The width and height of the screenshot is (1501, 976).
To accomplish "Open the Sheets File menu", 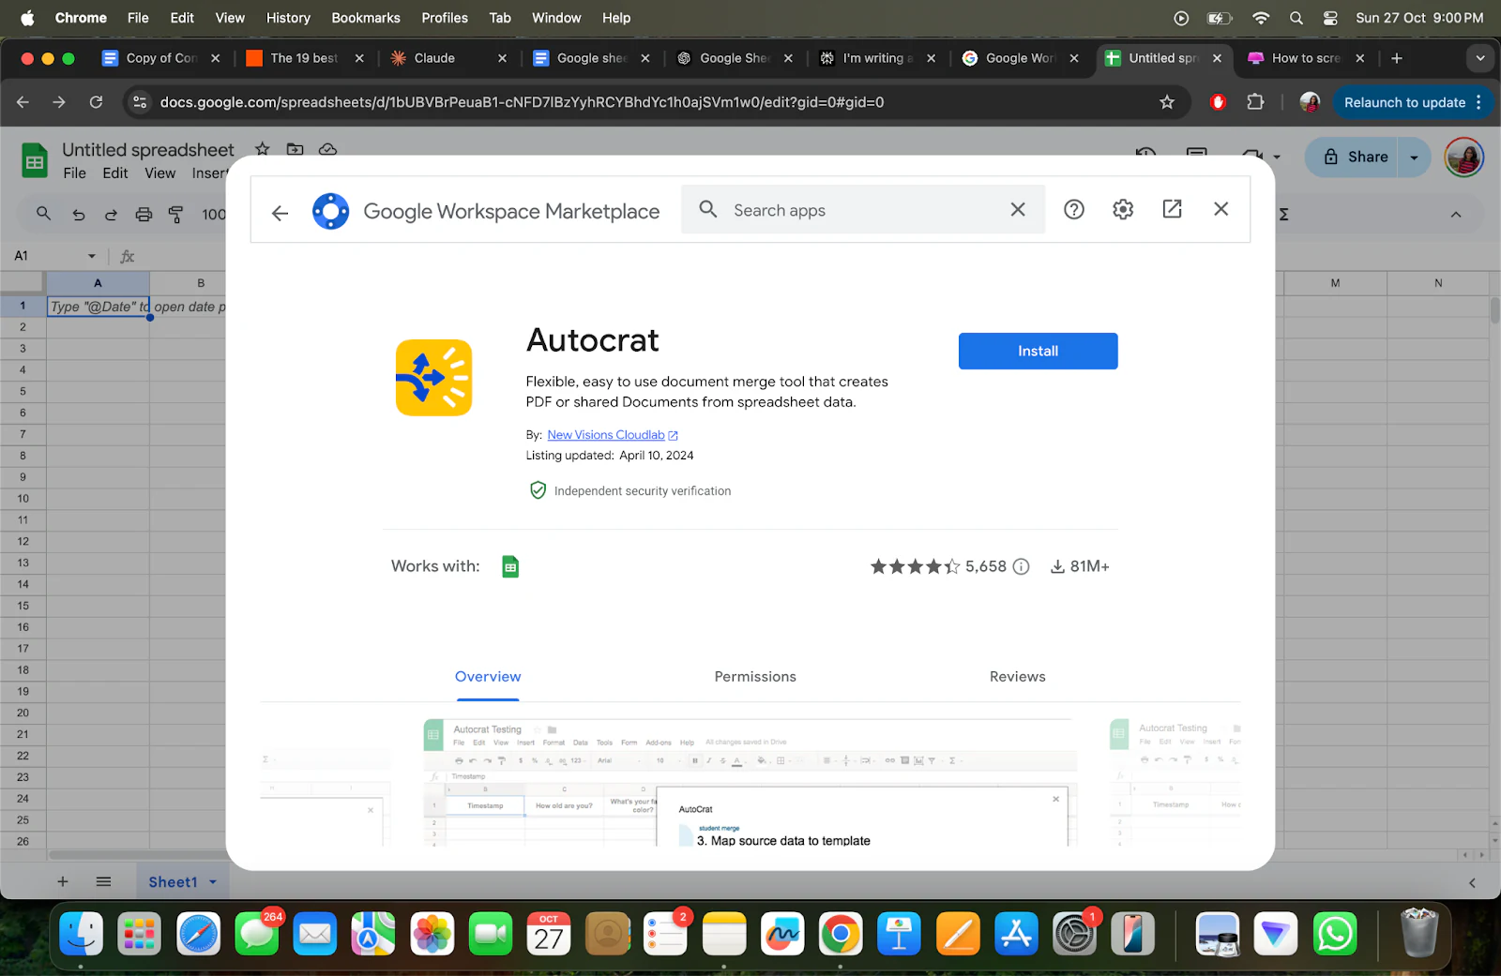I will pyautogui.click(x=74, y=173).
